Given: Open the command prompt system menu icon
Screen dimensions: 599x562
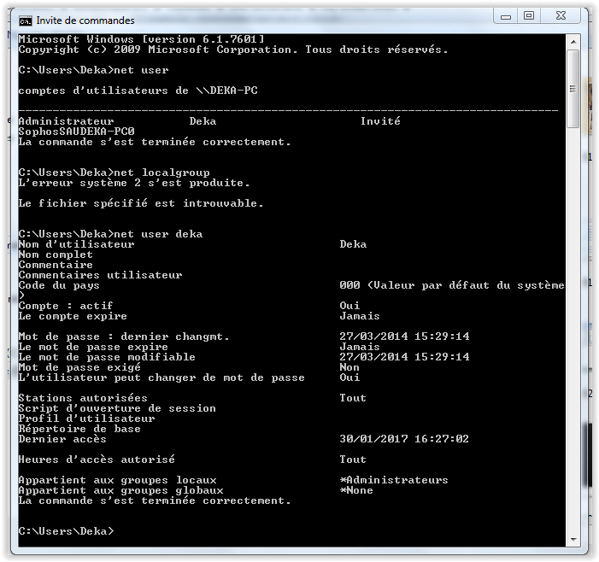Looking at the screenshot, I should pos(26,20).
